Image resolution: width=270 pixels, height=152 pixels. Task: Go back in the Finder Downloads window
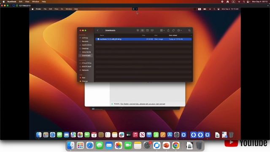coord(98,30)
